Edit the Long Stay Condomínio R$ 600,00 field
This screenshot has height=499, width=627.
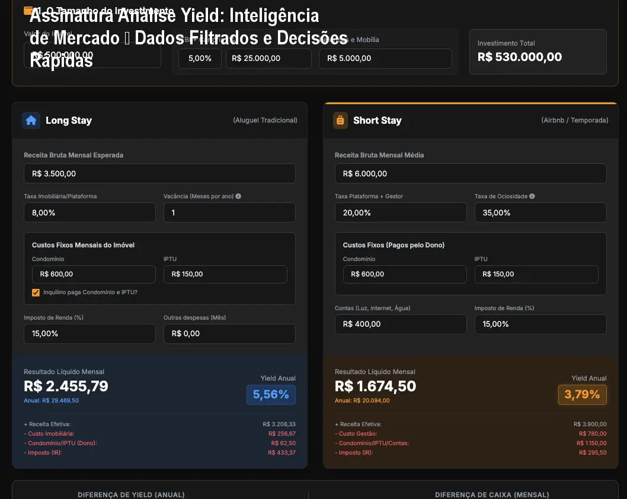94,274
